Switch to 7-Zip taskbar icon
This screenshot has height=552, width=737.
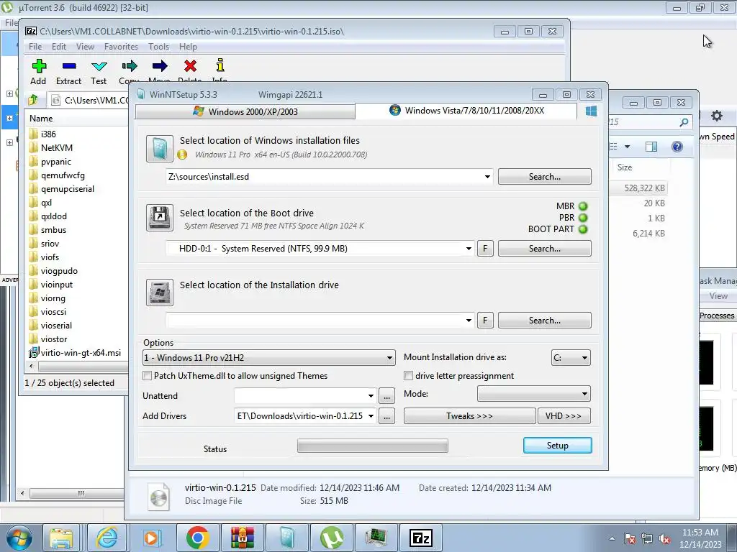[x=420, y=538]
